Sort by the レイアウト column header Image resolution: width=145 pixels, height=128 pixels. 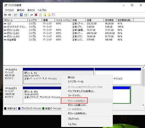coord(35,20)
